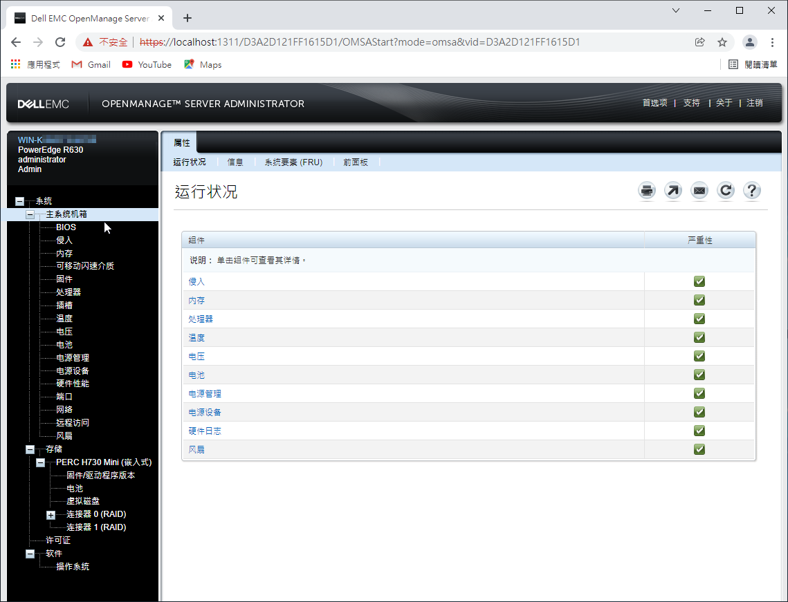Screen dimensions: 788x602
Task: Reload the page with Chrome's reload button
Action: pyautogui.click(x=60, y=42)
